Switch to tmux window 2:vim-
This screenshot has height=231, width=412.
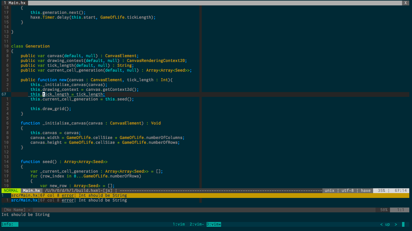196,224
